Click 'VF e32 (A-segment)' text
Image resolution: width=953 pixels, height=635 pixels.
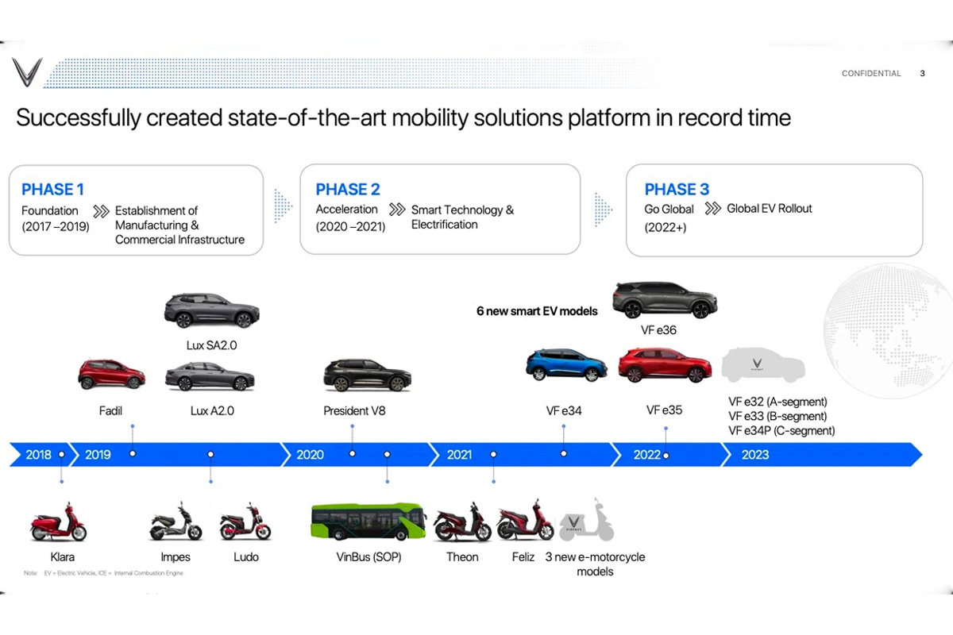777,402
